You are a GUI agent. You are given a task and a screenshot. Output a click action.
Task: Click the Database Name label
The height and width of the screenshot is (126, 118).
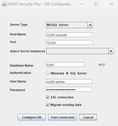pos(22,66)
